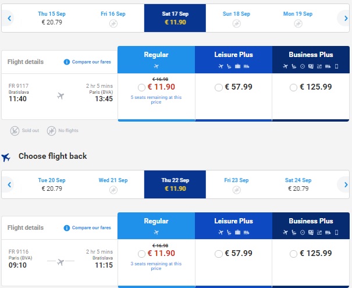Viewport: 352px width, 288px height.
Task: Show earlier outbound dates with left chevron
Action: 9,18
